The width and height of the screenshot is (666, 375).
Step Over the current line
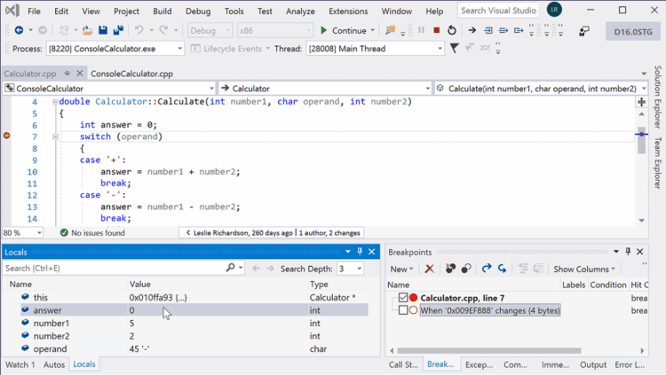pos(503,30)
